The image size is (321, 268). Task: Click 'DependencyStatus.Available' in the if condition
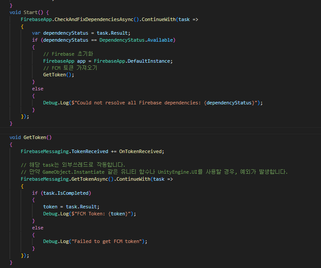point(136,40)
